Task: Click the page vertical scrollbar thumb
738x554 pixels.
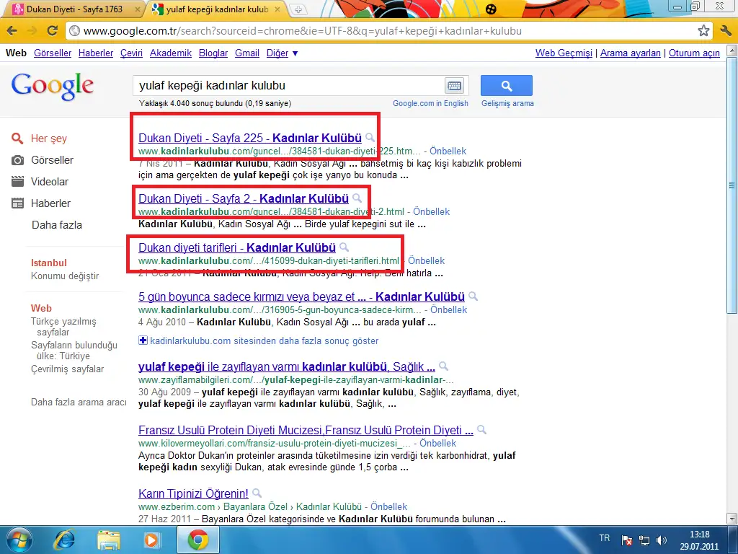Action: pyautogui.click(x=732, y=186)
